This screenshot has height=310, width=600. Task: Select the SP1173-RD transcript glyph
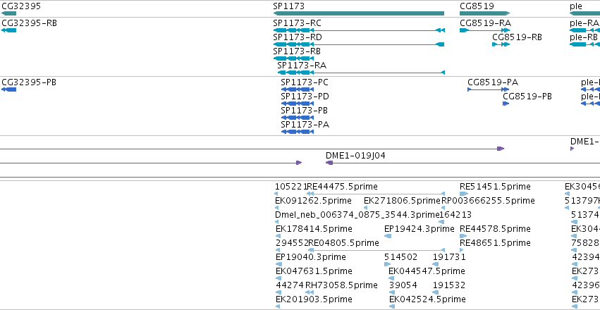pos(359,44)
